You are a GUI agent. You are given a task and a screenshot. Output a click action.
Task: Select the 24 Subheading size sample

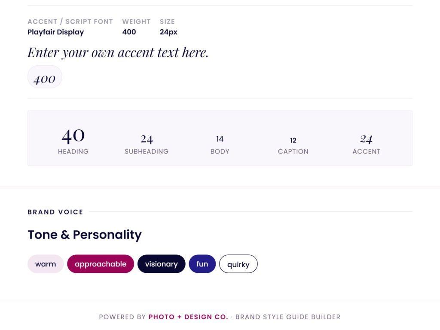tap(147, 138)
